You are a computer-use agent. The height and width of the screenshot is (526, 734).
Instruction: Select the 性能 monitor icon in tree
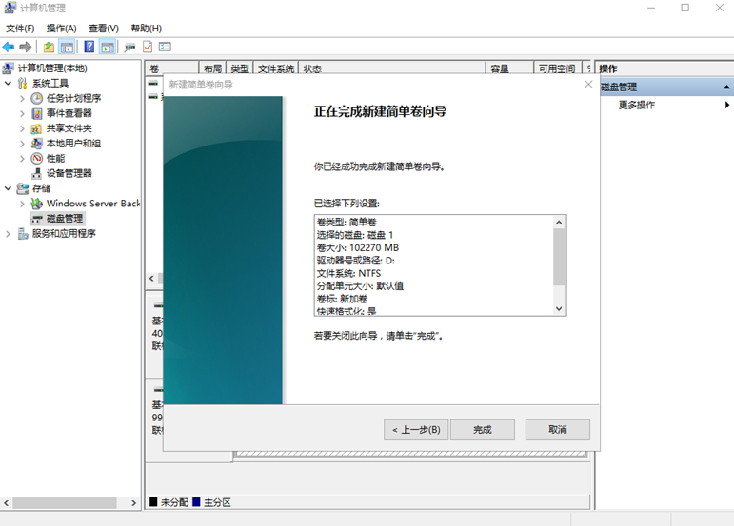(36, 159)
